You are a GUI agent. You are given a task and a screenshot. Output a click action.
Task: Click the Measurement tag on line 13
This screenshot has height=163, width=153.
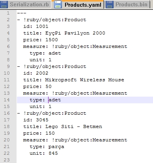point(90,93)
